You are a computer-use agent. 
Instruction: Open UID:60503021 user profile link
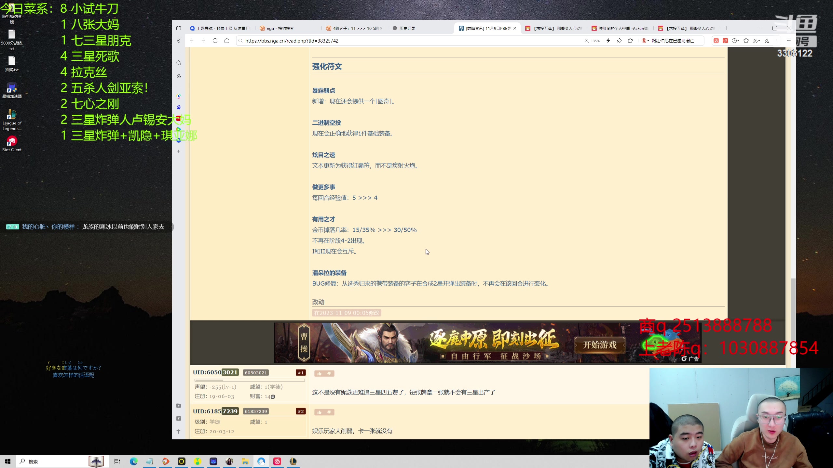(x=216, y=372)
